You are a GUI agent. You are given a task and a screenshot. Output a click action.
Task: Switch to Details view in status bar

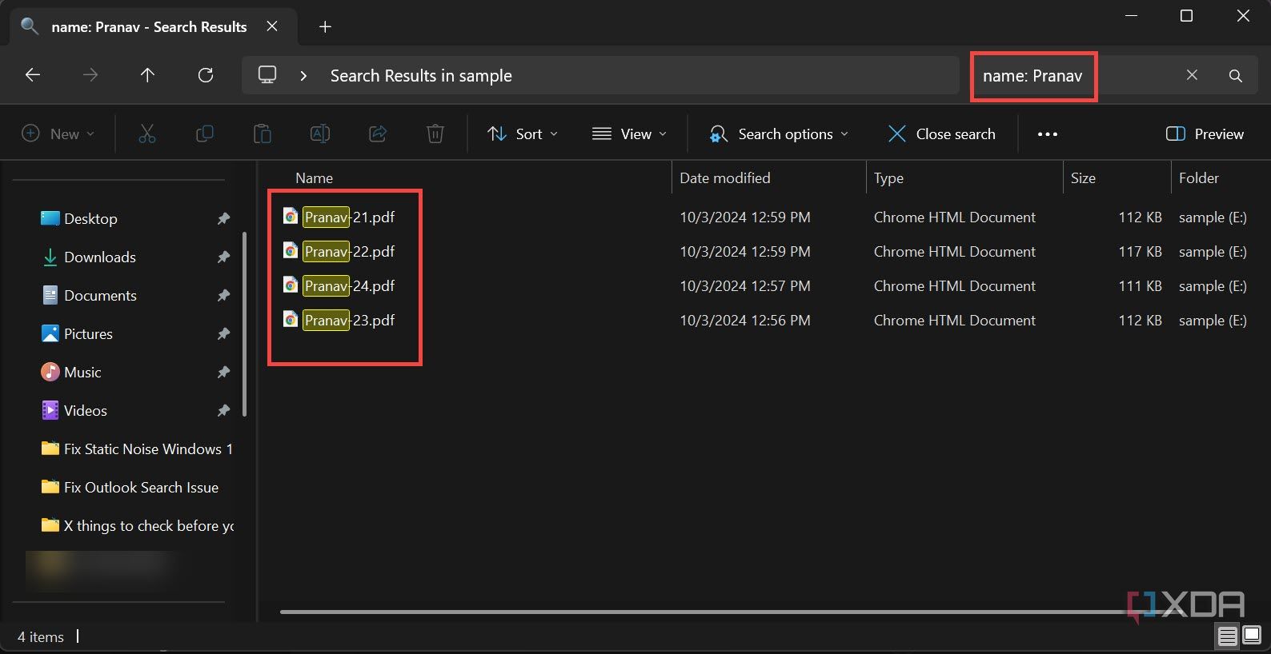coord(1227,636)
